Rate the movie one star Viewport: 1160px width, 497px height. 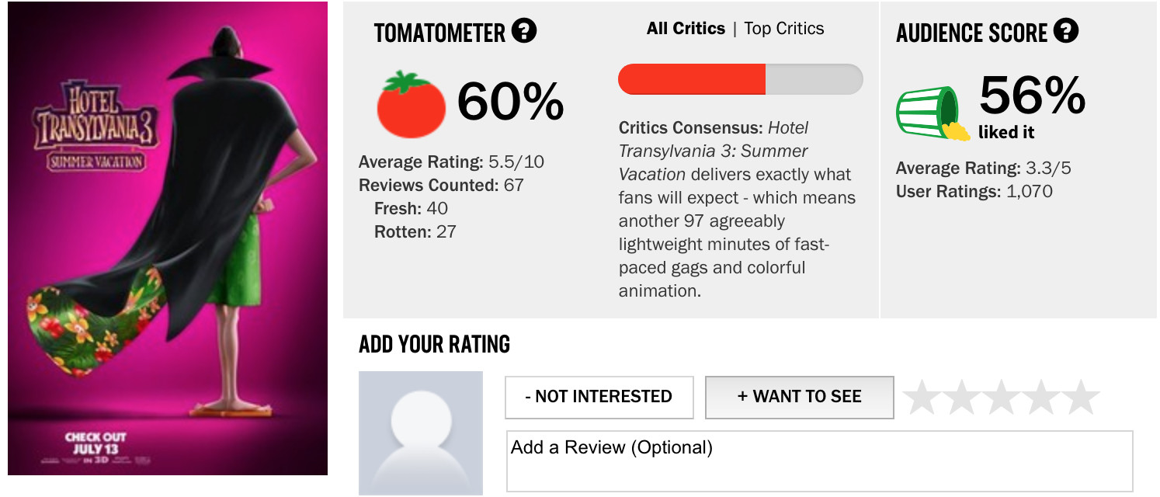[922, 398]
